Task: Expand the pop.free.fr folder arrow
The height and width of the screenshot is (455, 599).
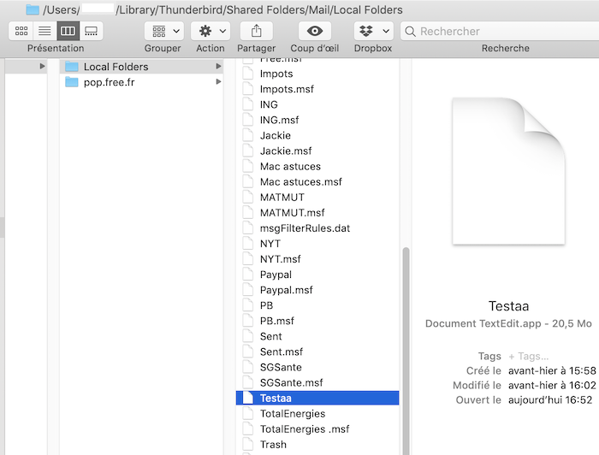Action: pos(218,82)
